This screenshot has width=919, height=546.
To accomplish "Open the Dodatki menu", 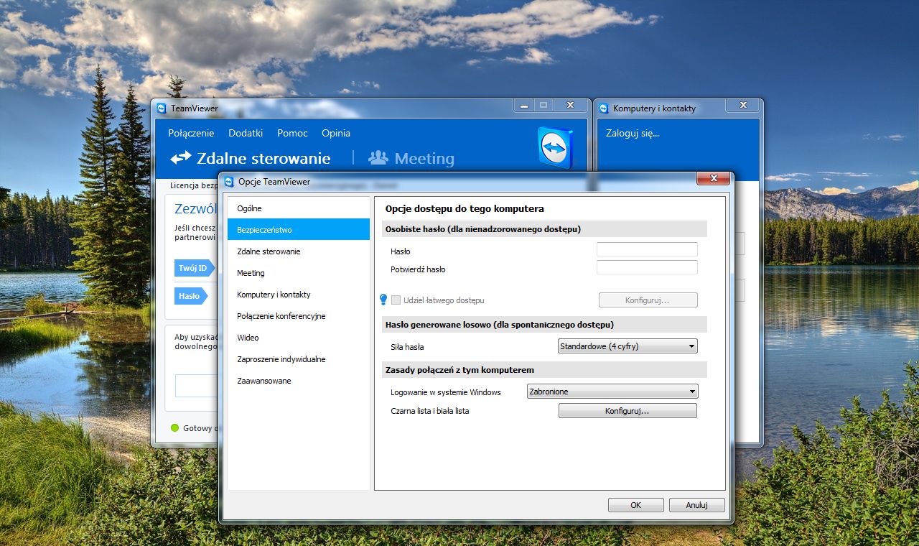I will click(x=246, y=133).
